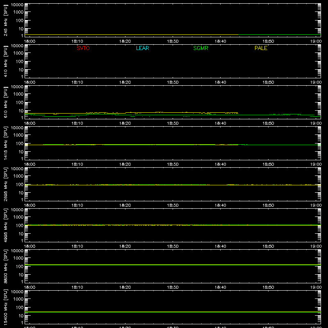The width and height of the screenshot is (328, 328).
Task: Select the 8800 MHz [SFU] axis title
Action: pyautogui.click(x=6, y=266)
